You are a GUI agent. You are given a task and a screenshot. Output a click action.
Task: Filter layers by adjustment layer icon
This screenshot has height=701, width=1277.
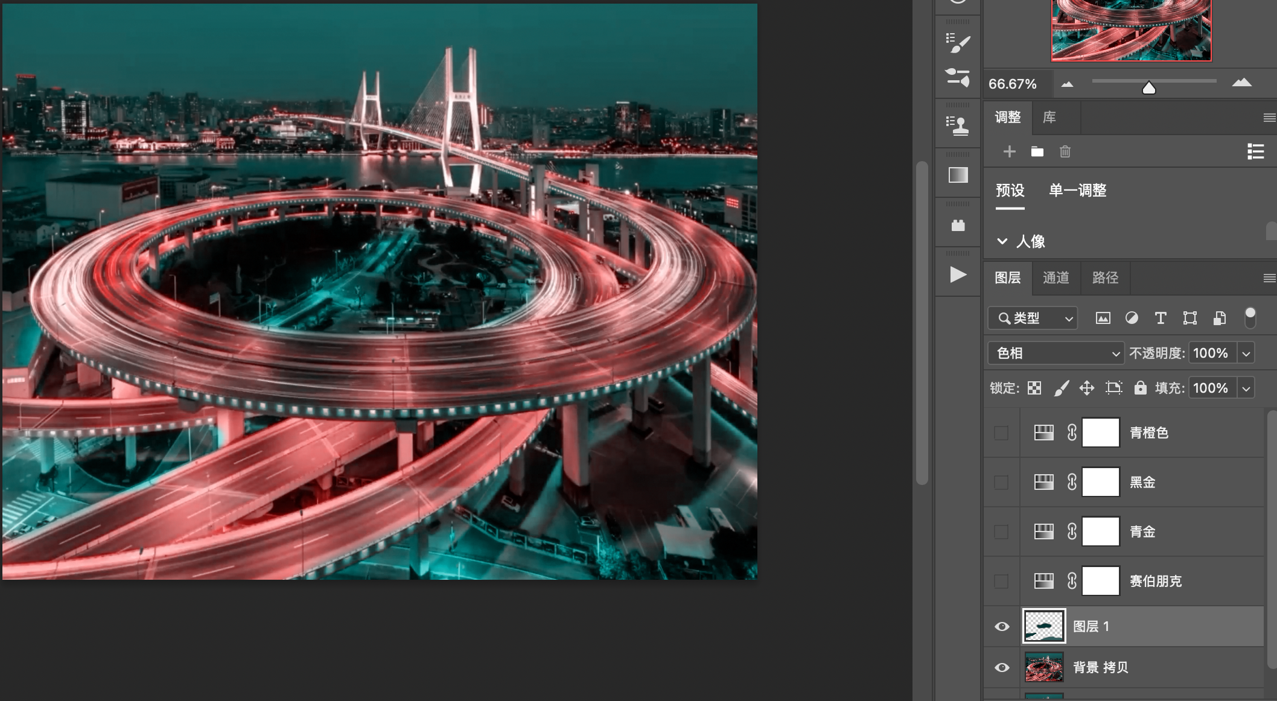1132,319
